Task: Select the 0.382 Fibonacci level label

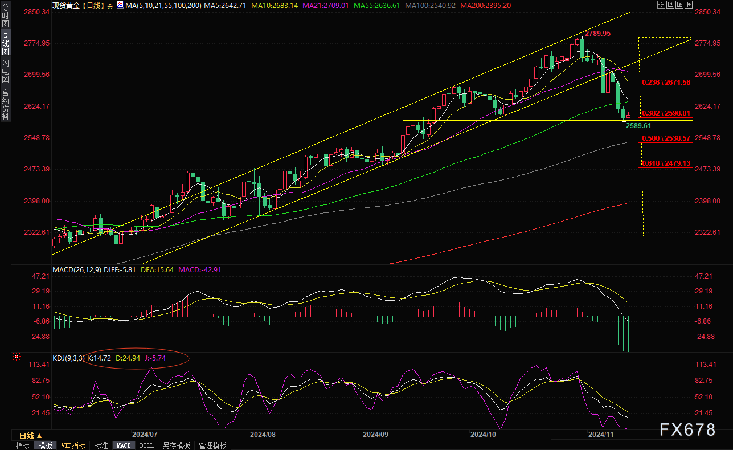Action: tap(666, 113)
